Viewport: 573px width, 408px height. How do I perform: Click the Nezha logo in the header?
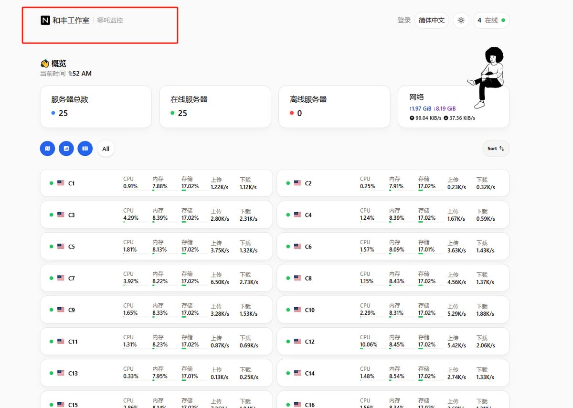[44, 20]
